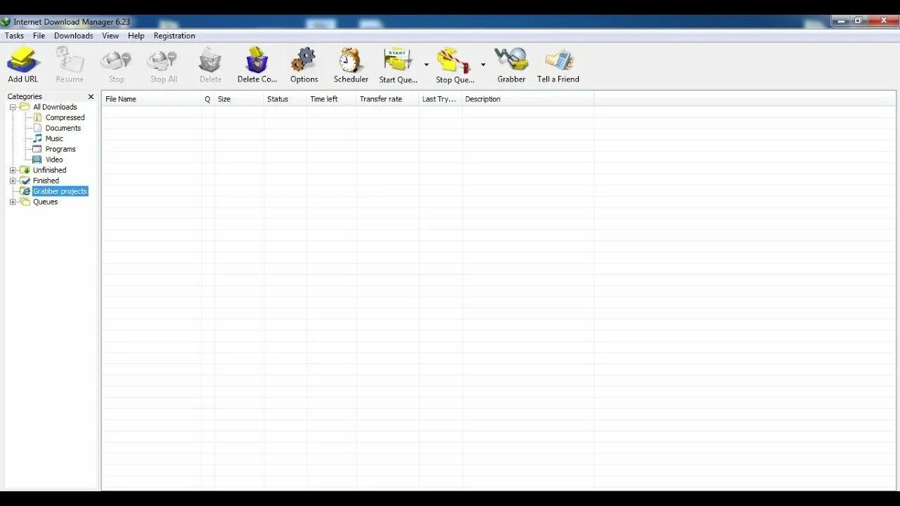Image resolution: width=900 pixels, height=506 pixels.
Task: Select the Queues folder
Action: (45, 202)
